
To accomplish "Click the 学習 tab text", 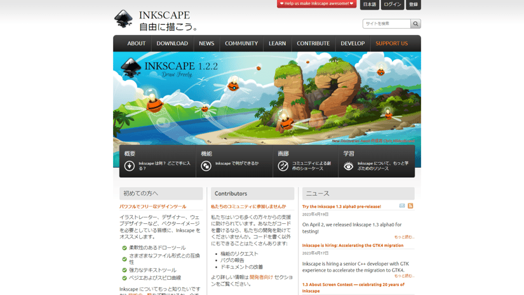I will coord(349,153).
